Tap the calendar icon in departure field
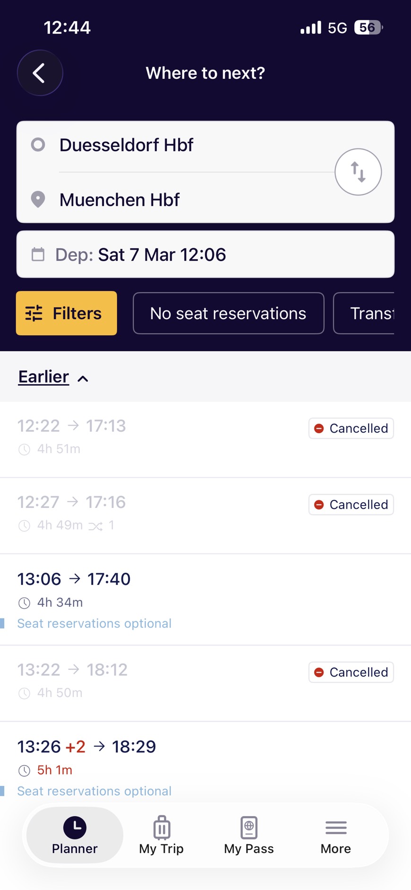 pos(38,254)
